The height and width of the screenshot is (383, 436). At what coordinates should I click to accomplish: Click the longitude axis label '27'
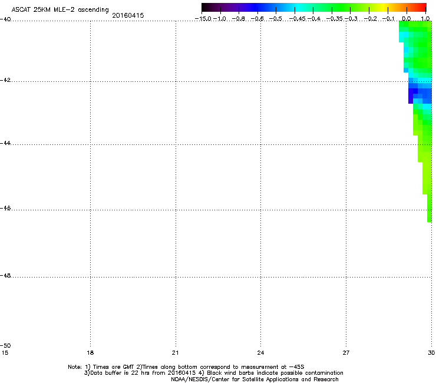[x=346, y=353]
